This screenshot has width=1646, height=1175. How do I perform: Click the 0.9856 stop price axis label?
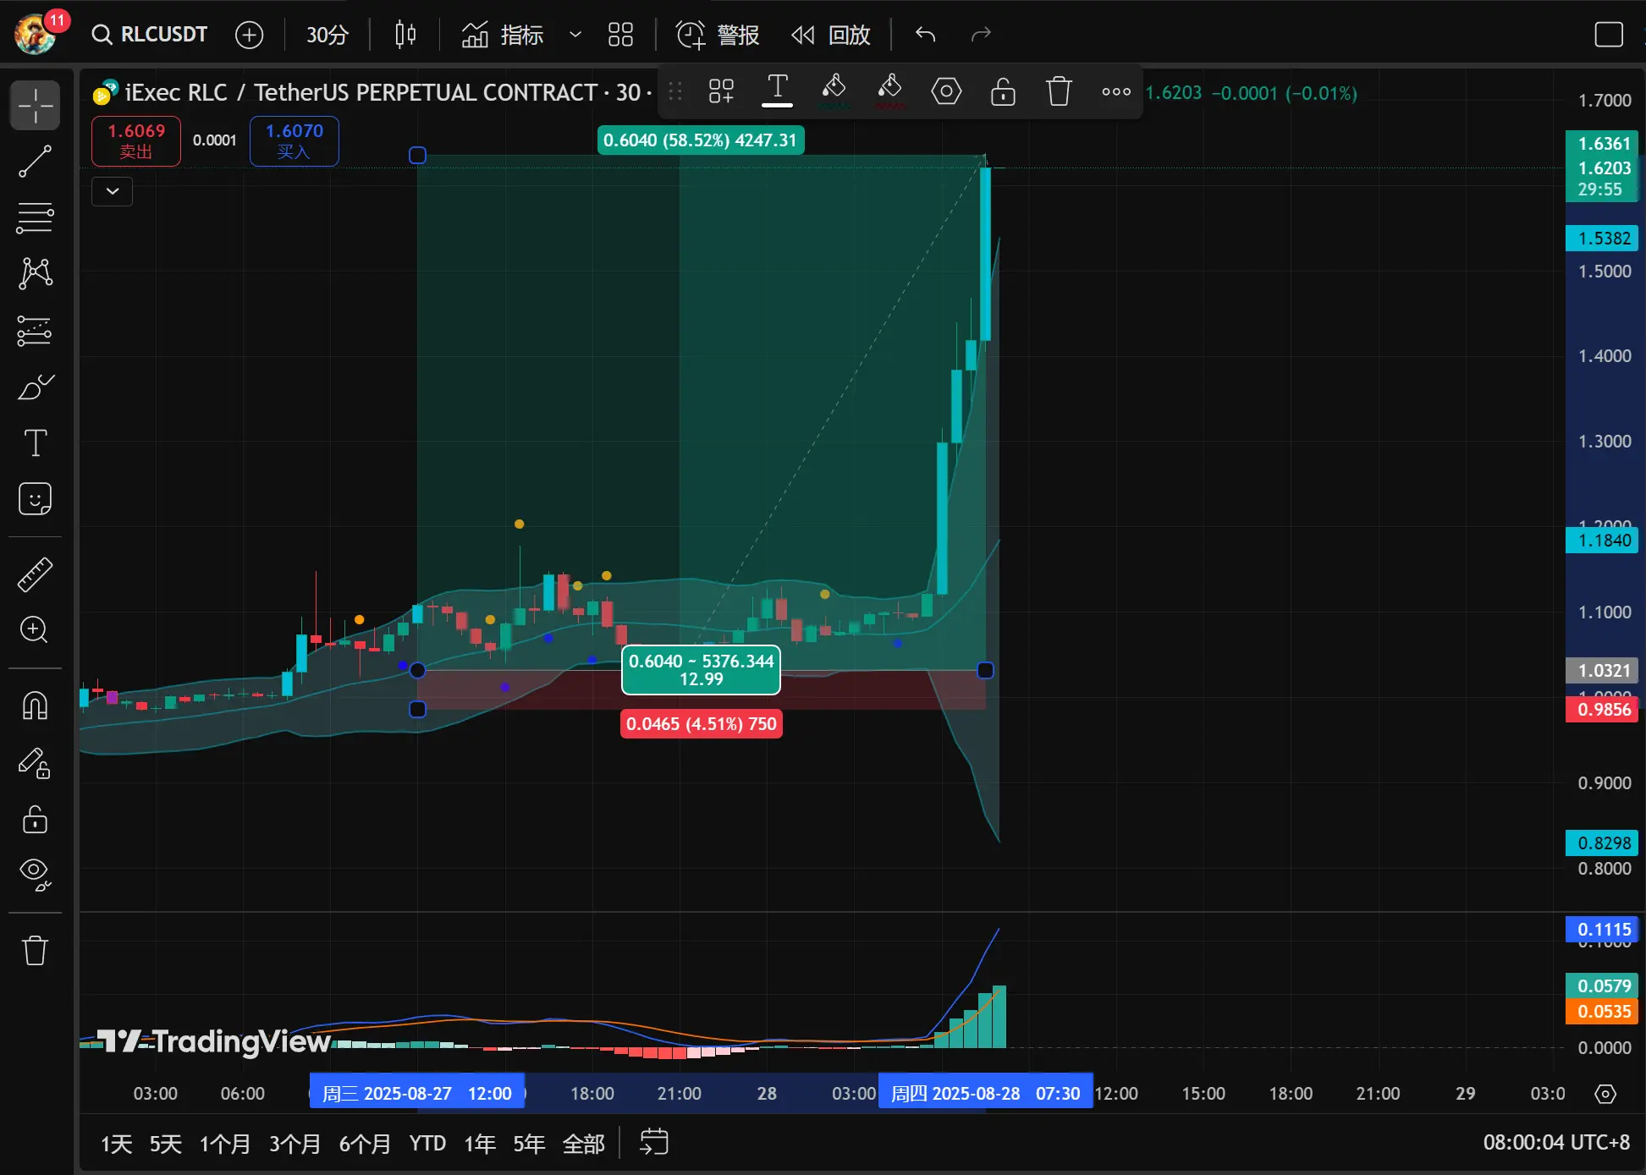point(1603,710)
